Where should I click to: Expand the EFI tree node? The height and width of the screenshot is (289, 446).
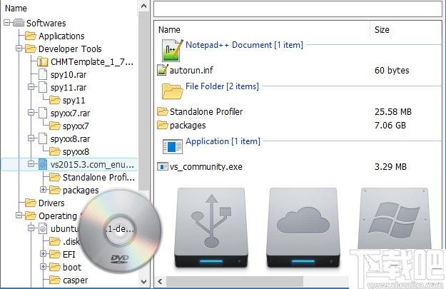43,254
